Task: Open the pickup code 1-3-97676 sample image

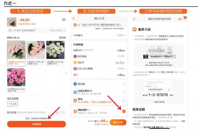Action: click(159, 92)
